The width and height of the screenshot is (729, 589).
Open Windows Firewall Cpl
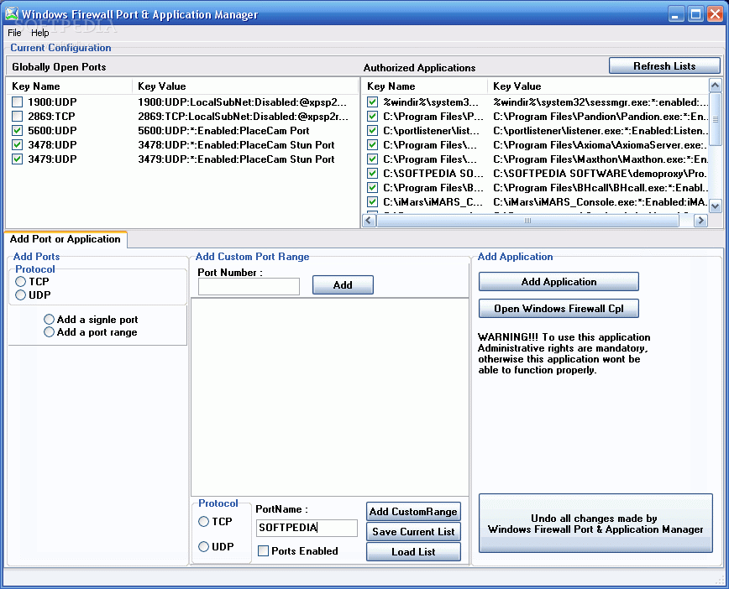pos(558,308)
